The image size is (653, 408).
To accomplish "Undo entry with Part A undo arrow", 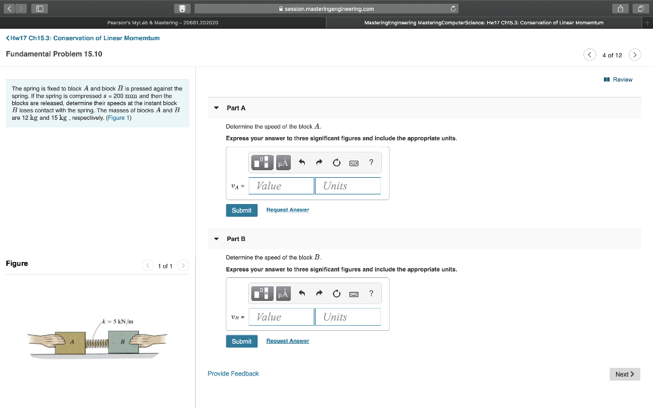I will pos(301,163).
